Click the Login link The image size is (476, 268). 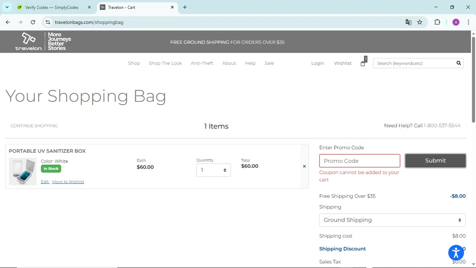[x=317, y=63]
